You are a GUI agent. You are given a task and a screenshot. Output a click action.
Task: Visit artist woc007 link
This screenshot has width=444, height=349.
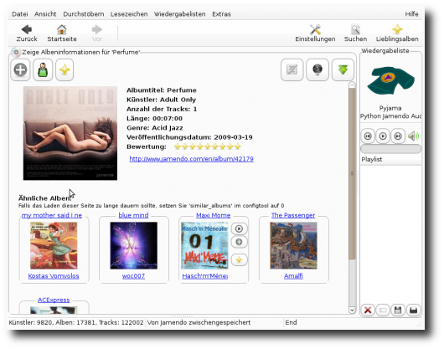tap(133, 276)
